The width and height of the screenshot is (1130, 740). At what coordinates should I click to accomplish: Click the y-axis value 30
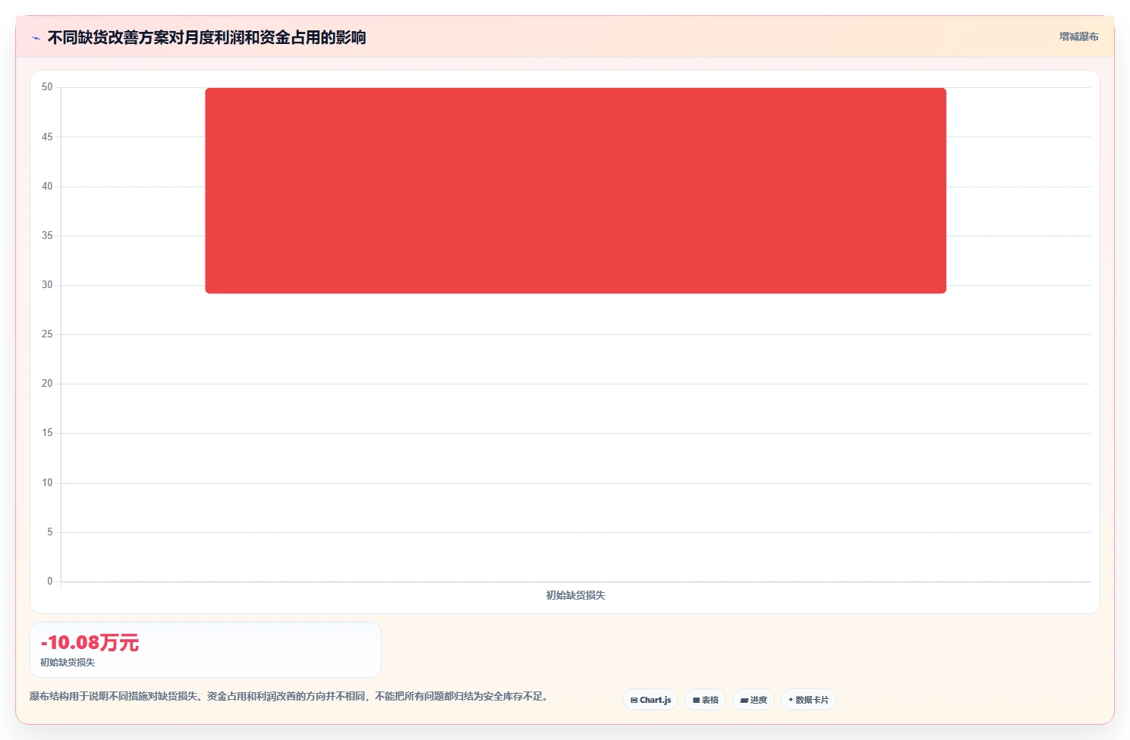(47, 285)
